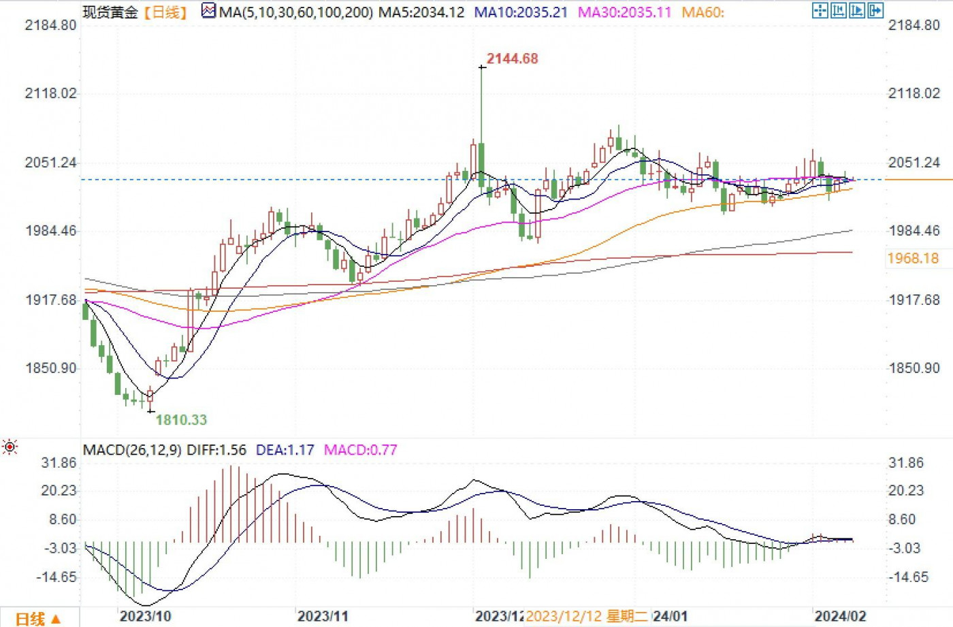Click the play-forward chart navigation icon

pyautogui.click(x=857, y=10)
